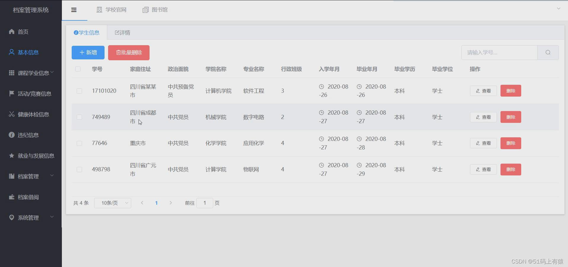This screenshot has width=568, height=267.
Task: Open 首页 in the sidebar
Action: 31,32
